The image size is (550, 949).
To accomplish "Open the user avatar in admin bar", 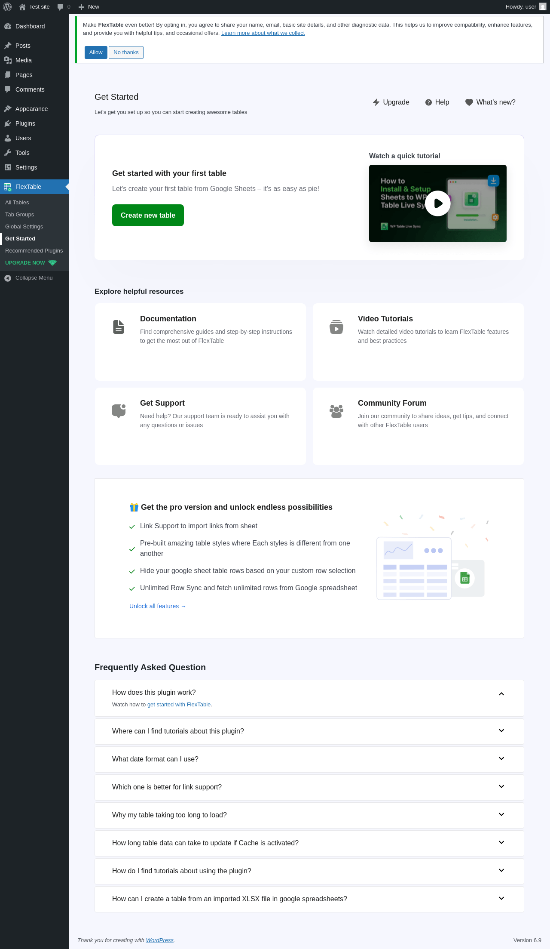I will tap(543, 7).
